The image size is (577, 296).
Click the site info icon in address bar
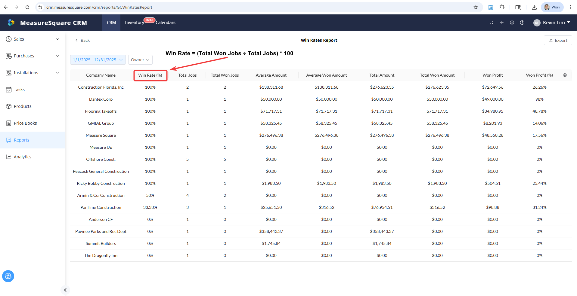click(x=40, y=7)
